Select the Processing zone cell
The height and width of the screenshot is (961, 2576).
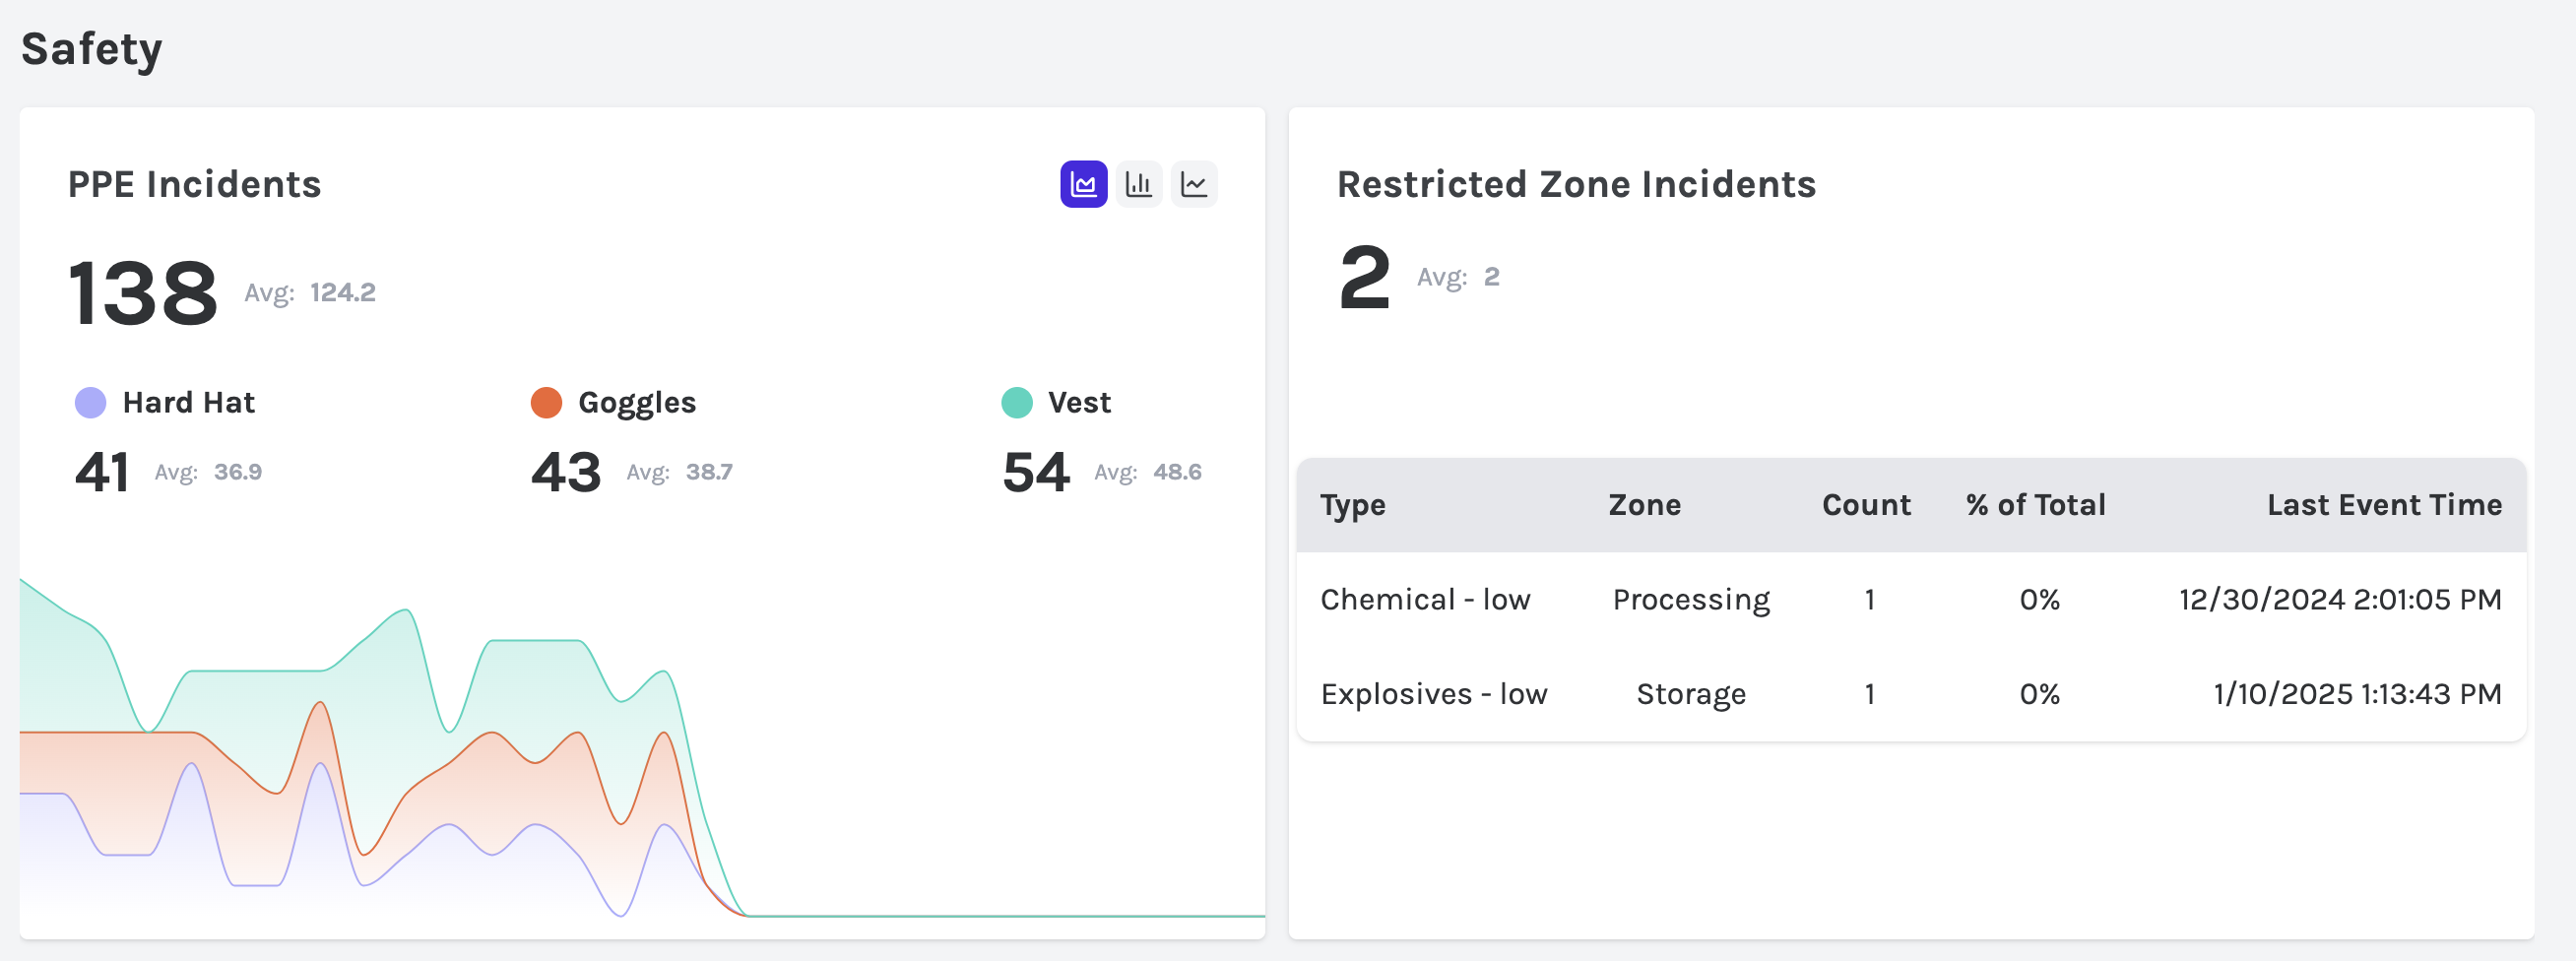coord(1690,599)
